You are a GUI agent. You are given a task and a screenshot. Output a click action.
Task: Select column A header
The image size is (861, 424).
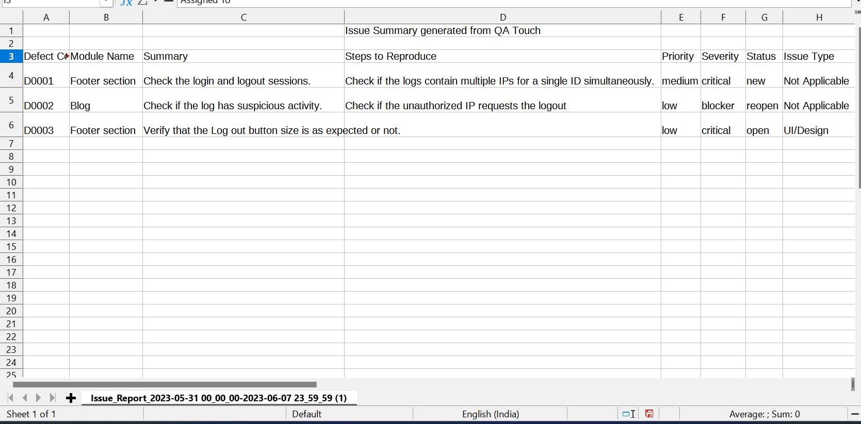click(x=46, y=18)
